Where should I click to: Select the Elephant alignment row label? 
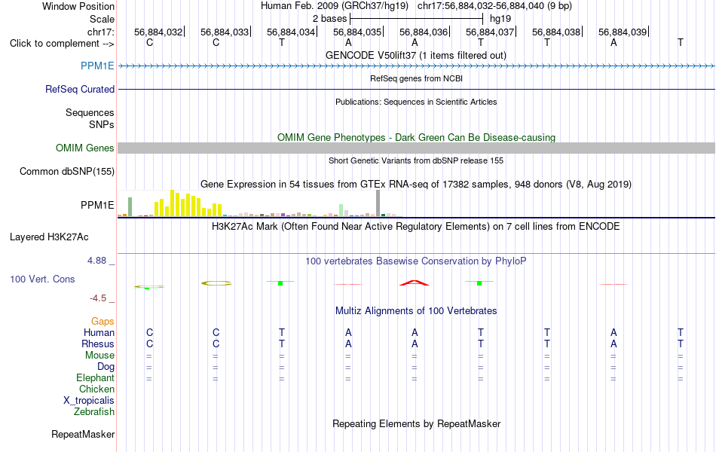[x=95, y=377]
